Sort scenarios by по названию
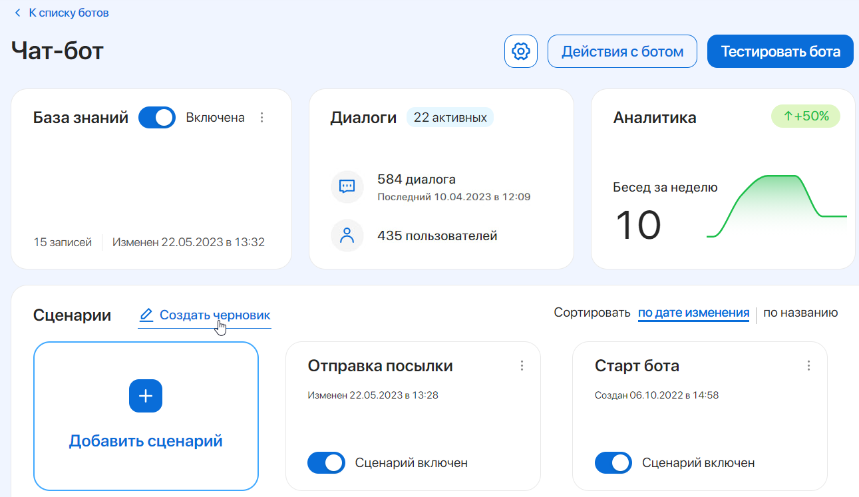 [800, 312]
